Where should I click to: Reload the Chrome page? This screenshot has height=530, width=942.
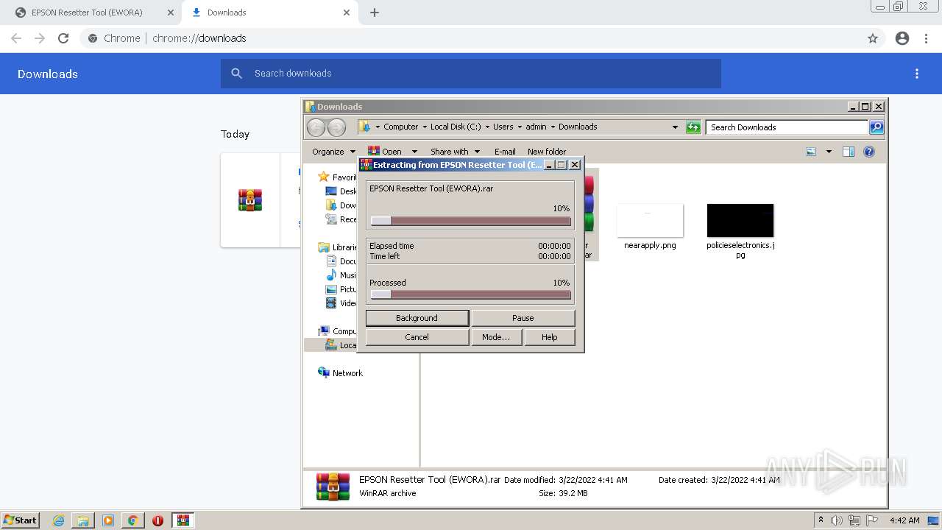[x=63, y=38]
